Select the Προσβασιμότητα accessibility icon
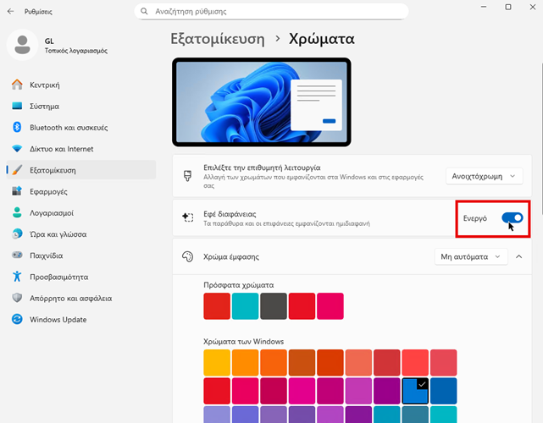This screenshot has width=543, height=423. tap(17, 277)
